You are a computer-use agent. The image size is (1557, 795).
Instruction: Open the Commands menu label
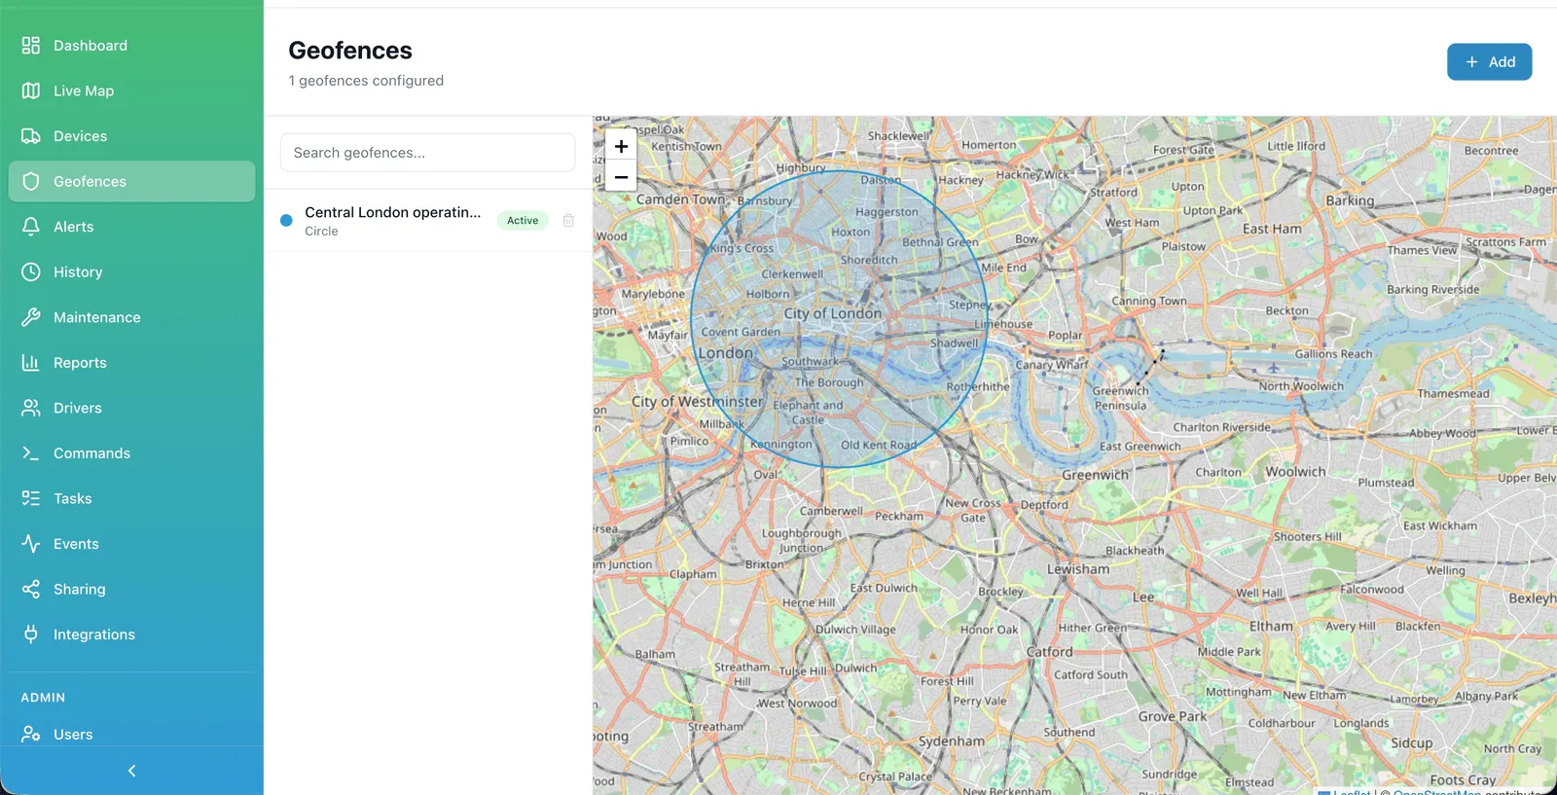click(x=91, y=453)
